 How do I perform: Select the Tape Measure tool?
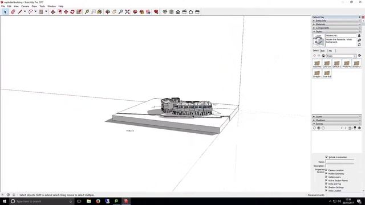(87, 11)
